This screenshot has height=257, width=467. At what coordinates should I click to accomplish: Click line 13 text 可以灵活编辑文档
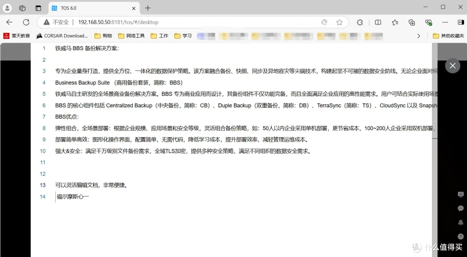coord(77,185)
